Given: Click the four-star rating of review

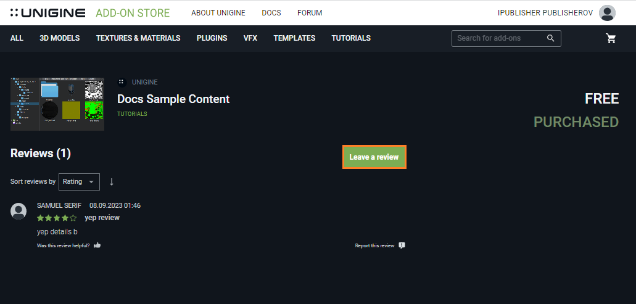Looking at the screenshot, I should coord(56,218).
